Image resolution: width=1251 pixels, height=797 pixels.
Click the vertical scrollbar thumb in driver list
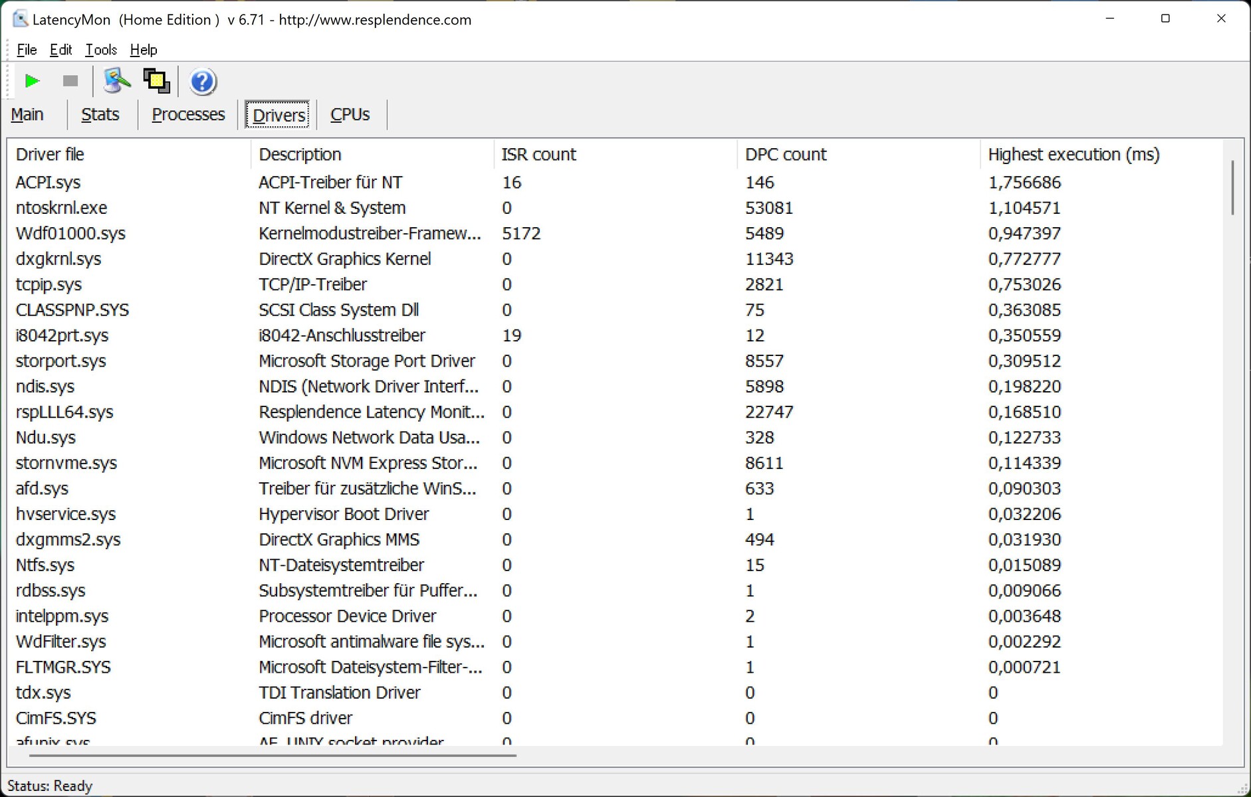[x=1232, y=187]
